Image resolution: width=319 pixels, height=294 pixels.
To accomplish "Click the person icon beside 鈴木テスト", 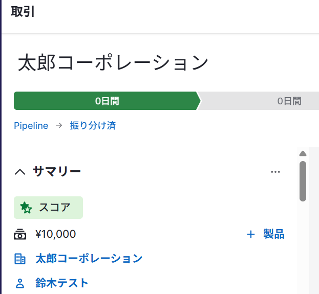I will click(20, 283).
